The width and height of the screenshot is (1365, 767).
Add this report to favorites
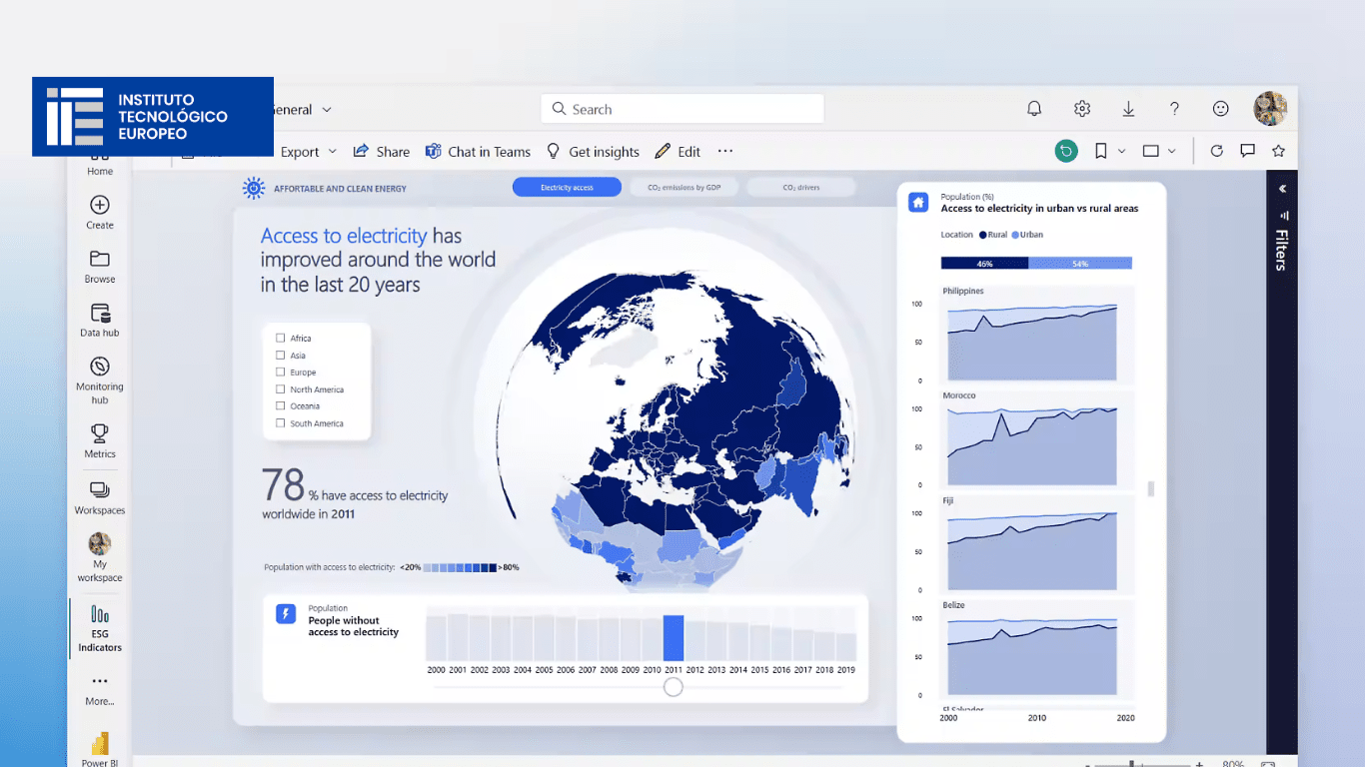coord(1278,151)
